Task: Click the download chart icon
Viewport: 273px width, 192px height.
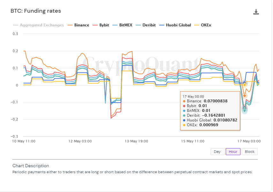Action: pyautogui.click(x=256, y=12)
